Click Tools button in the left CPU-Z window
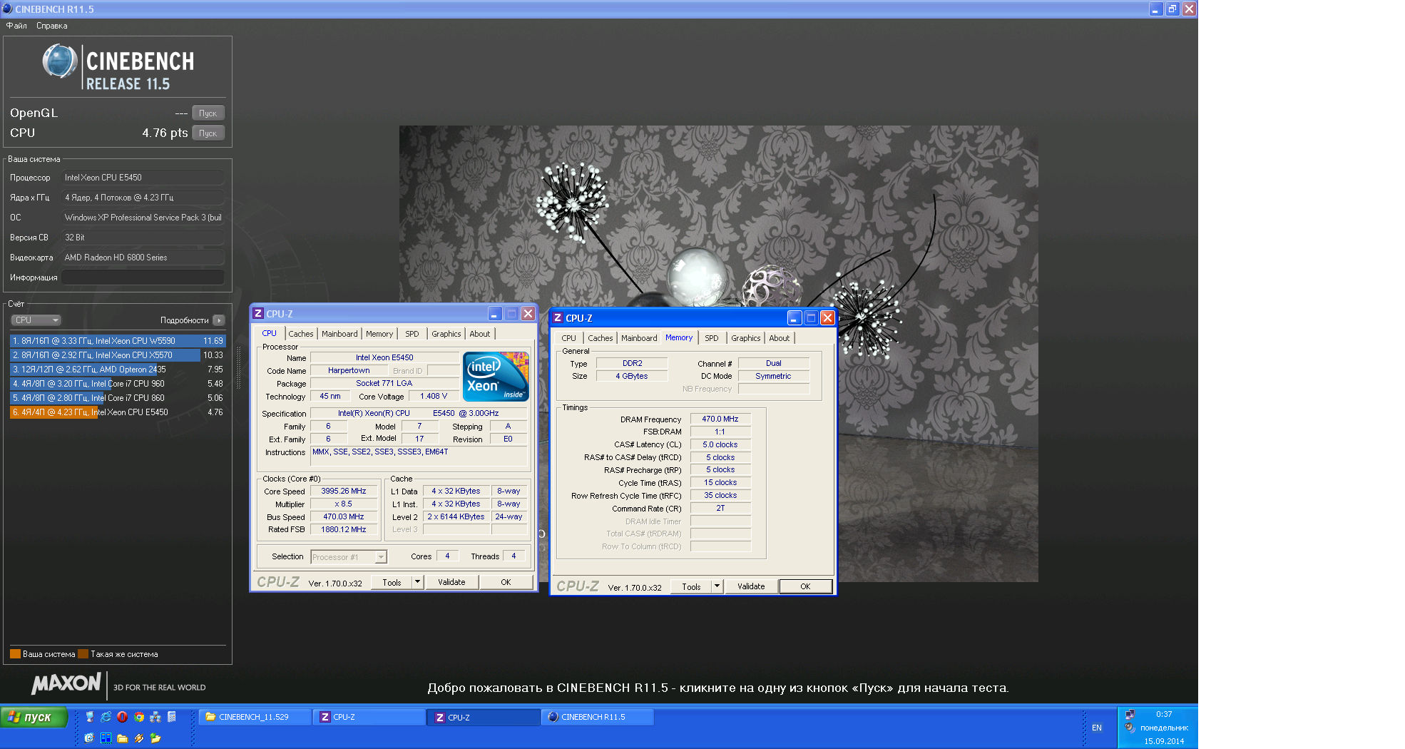The image size is (1405, 749). 392,582
